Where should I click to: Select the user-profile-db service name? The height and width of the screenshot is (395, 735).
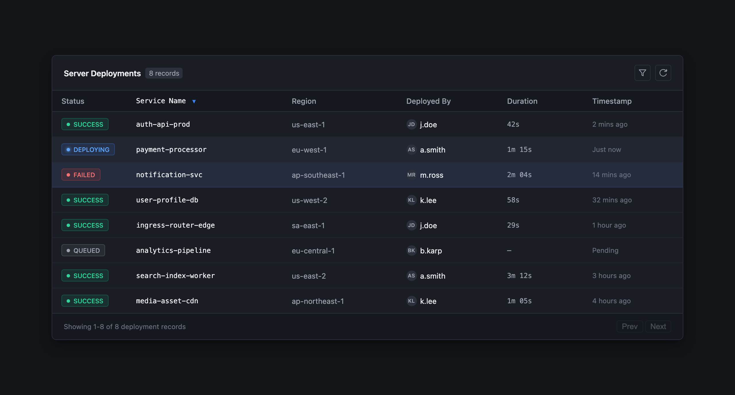point(167,200)
